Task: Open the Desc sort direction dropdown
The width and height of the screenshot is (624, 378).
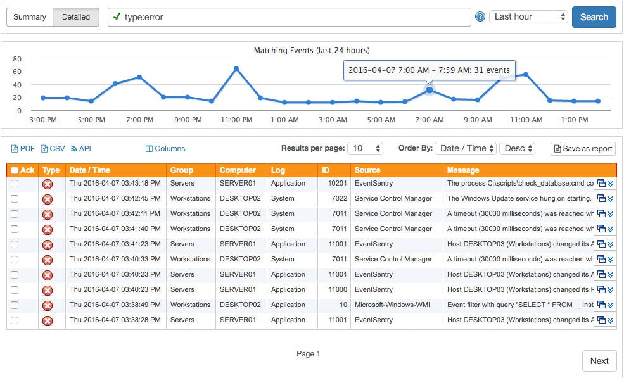Action: [x=518, y=148]
